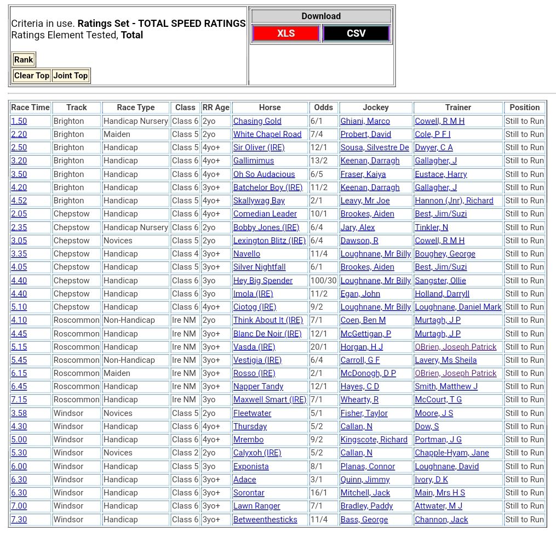
Task: Download ratings as XLS file
Action: pyautogui.click(x=285, y=33)
